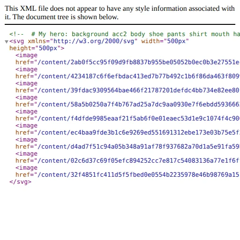The height and width of the screenshot is (240, 240).
Task: Click the XML comment line 'My hero: background'
Action: point(125,34)
